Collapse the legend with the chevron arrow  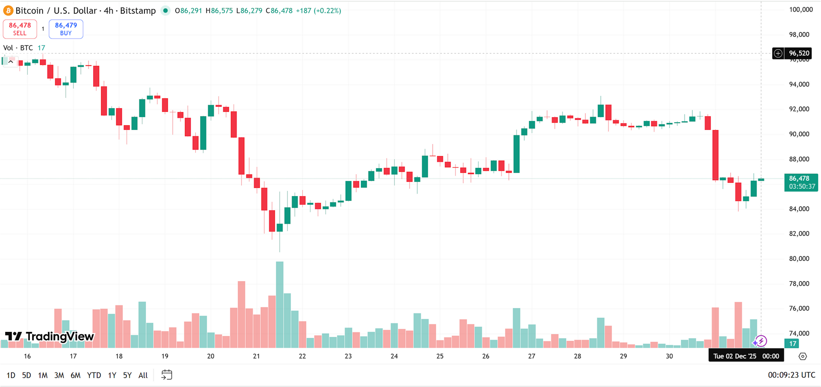(11, 62)
